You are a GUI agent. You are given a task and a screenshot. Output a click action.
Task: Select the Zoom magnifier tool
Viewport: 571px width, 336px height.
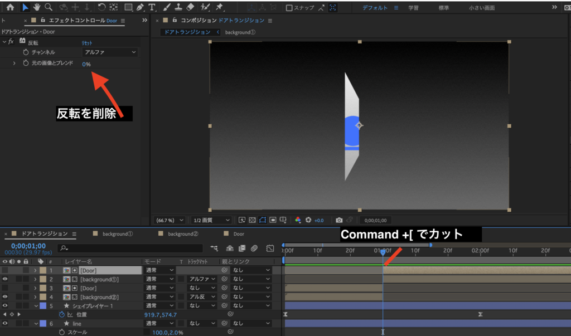pyautogui.click(x=49, y=7)
